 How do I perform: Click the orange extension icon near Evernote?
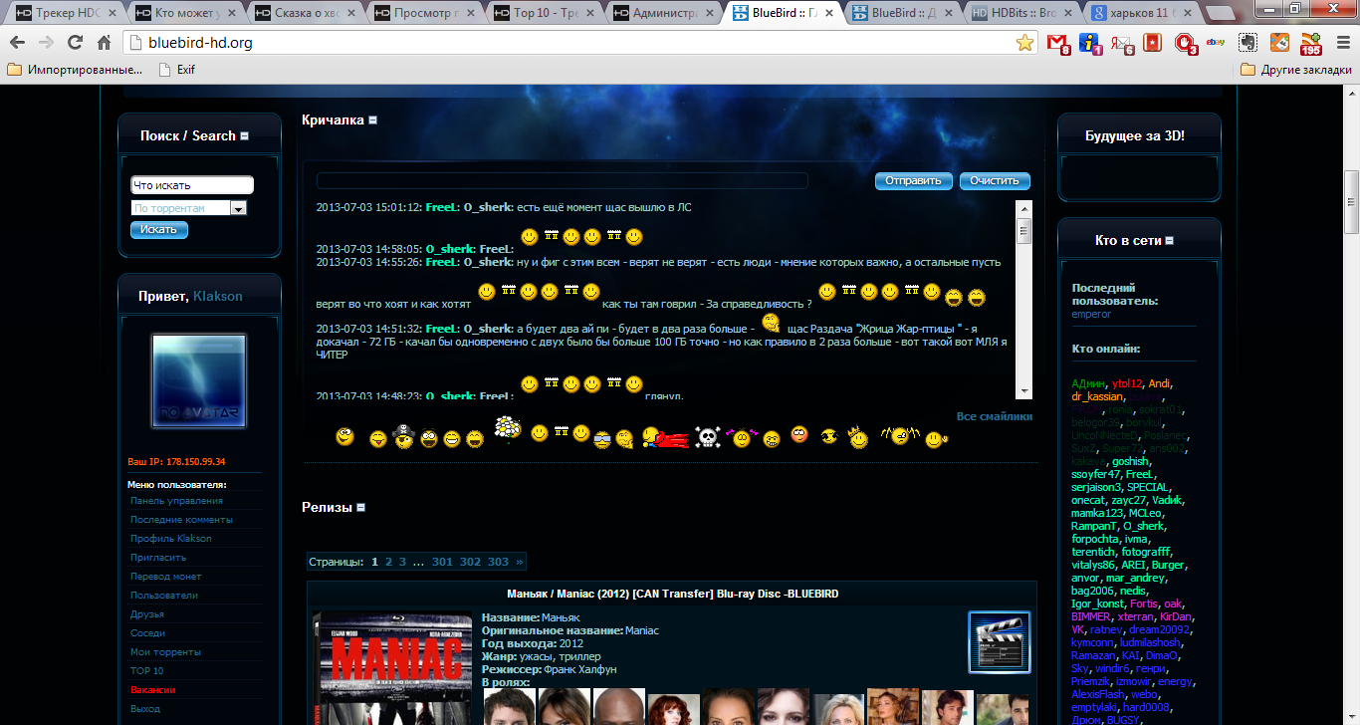[1279, 43]
